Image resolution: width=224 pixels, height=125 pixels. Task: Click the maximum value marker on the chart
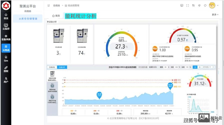170,86
